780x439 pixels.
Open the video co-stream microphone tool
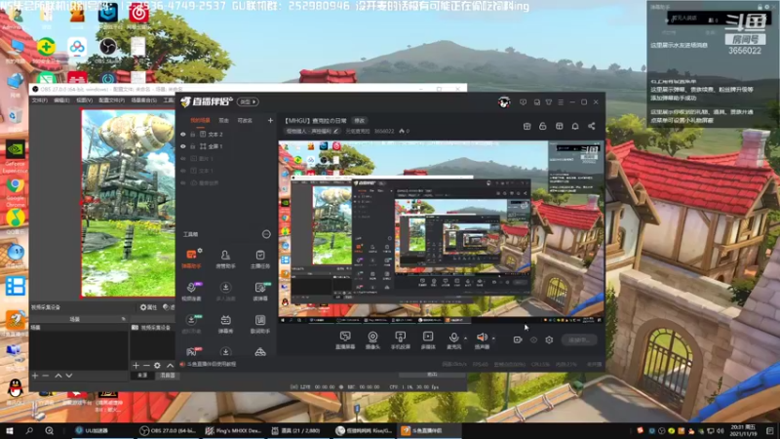(x=191, y=291)
